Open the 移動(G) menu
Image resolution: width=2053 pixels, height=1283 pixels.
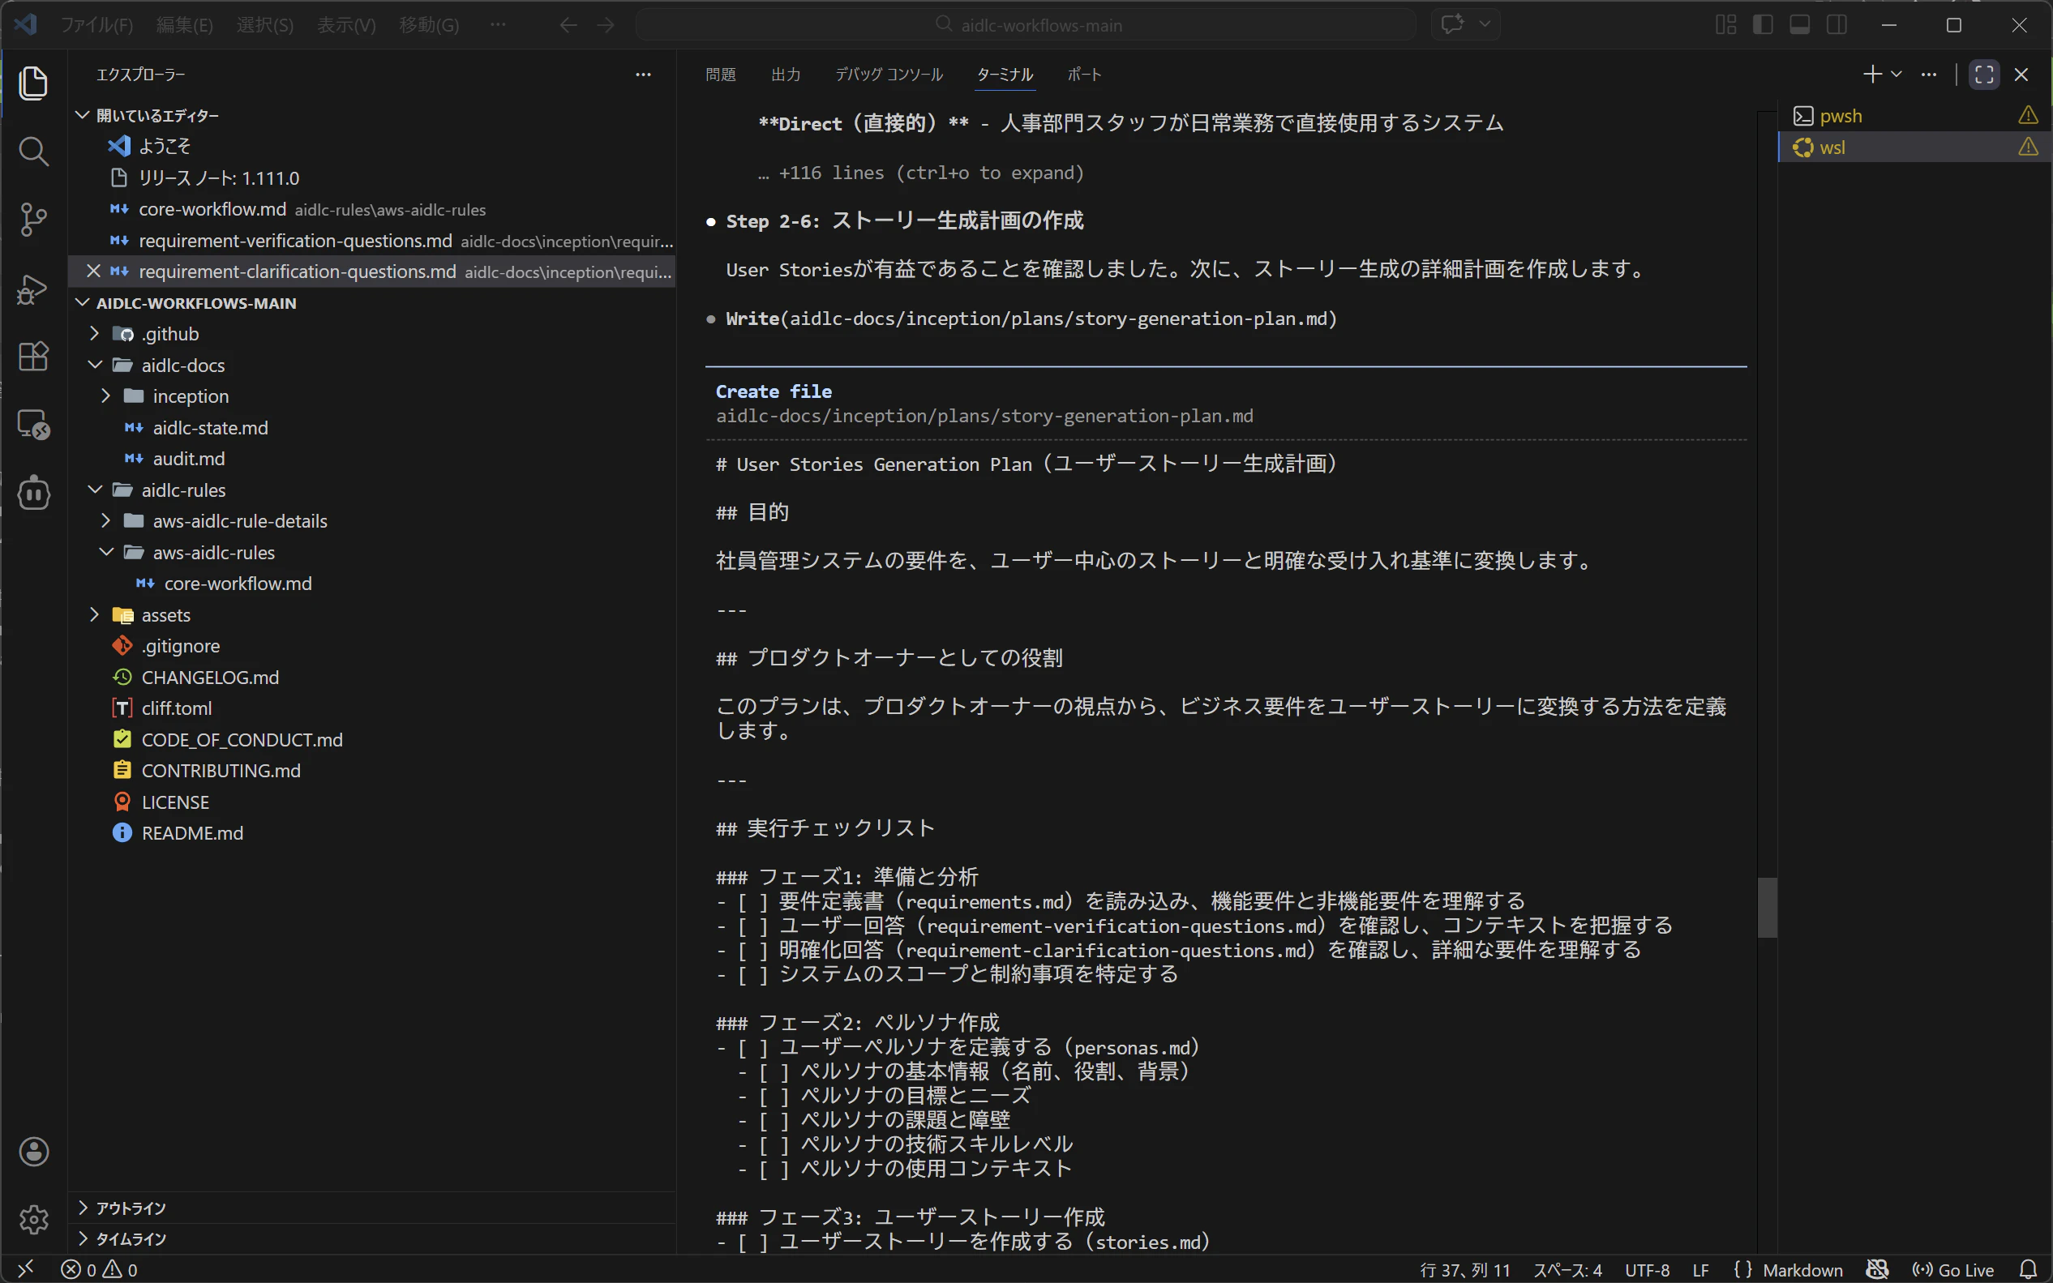[x=430, y=24]
